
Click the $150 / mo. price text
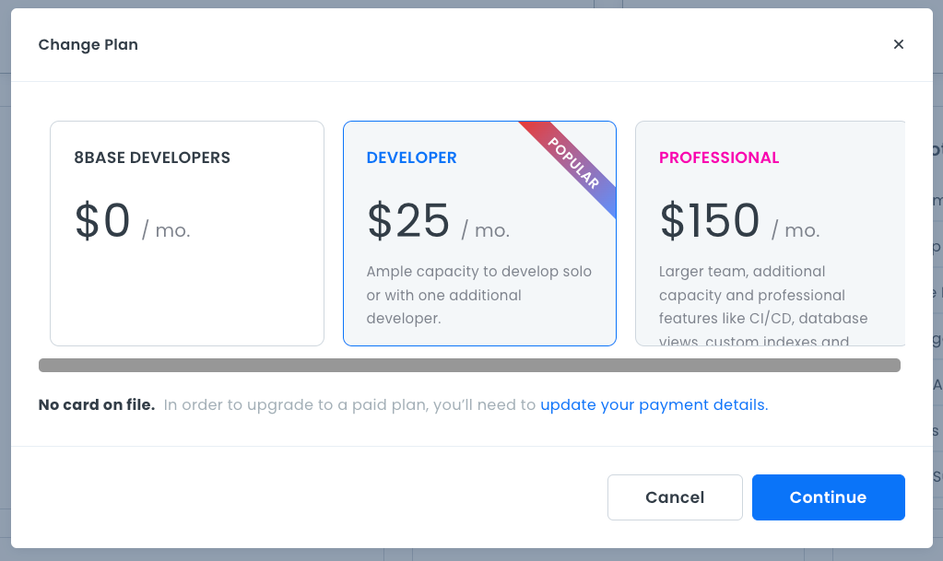[739, 223]
